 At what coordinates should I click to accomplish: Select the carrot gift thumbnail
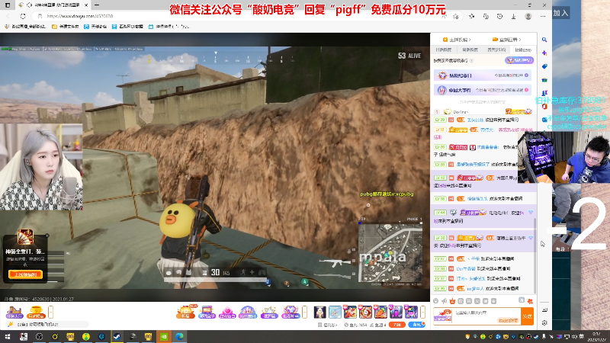(x=380, y=312)
